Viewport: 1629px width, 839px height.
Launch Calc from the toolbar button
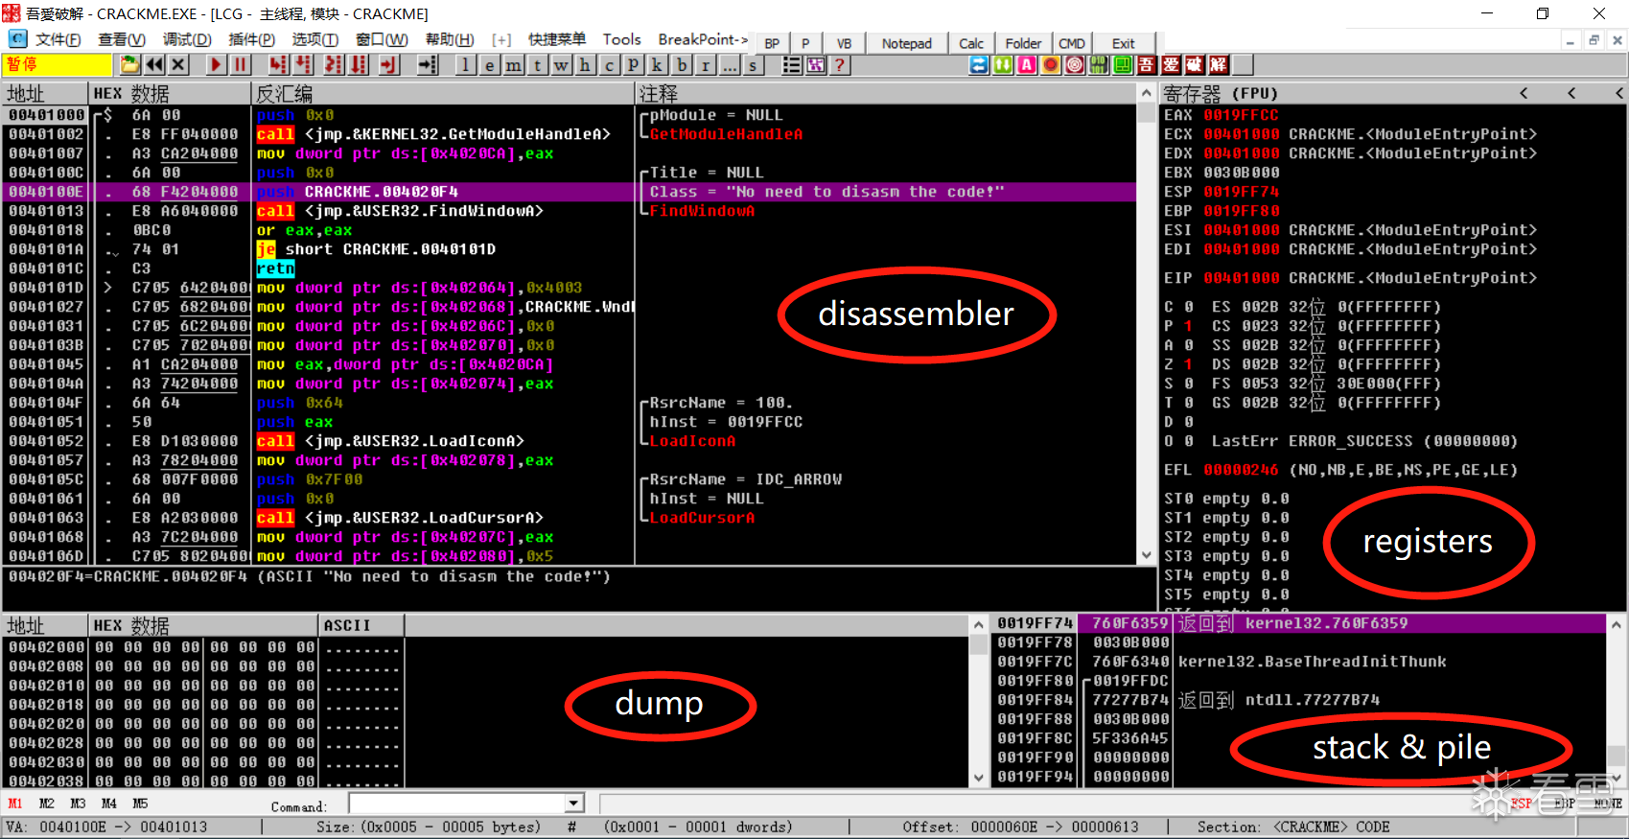[971, 43]
